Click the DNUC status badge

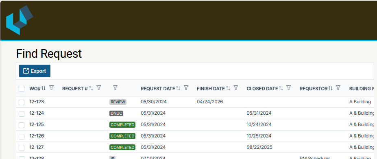116,113
